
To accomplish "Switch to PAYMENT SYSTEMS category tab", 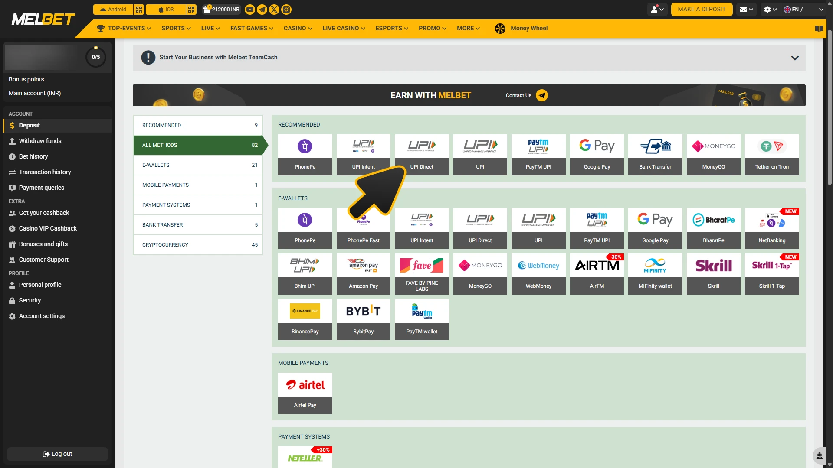I will (x=198, y=205).
